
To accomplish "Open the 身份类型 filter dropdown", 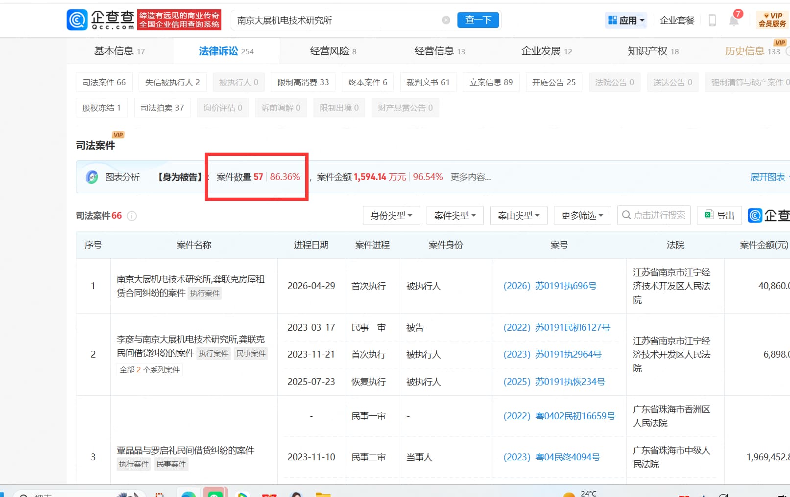I will click(391, 215).
